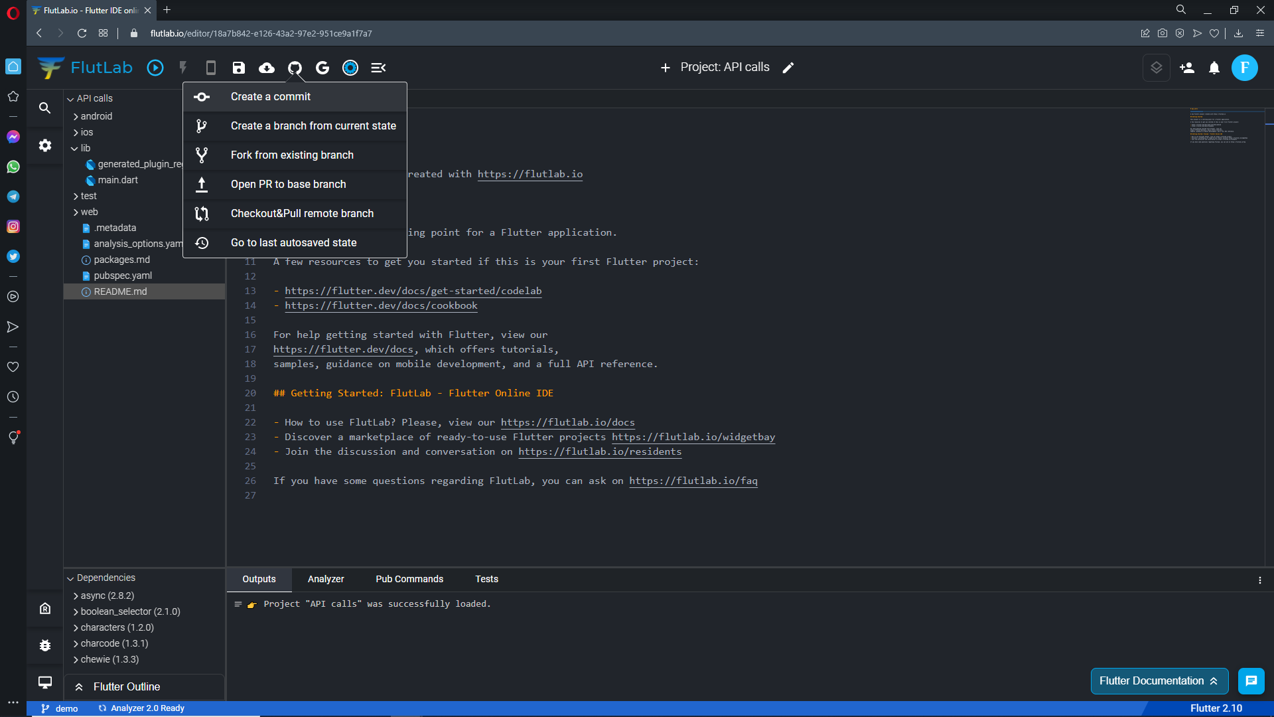Save the project with the floppy disk icon
The image size is (1274, 717).
(x=239, y=68)
